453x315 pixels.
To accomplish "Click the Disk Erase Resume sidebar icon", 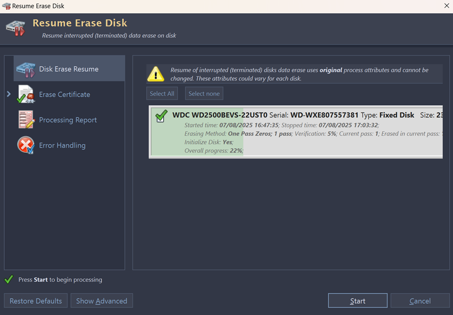I will point(25,69).
